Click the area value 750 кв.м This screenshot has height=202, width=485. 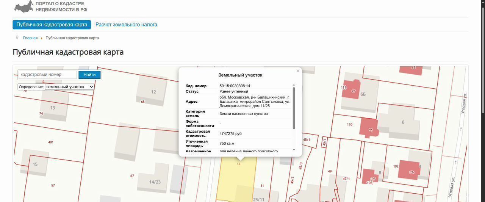tap(227, 144)
